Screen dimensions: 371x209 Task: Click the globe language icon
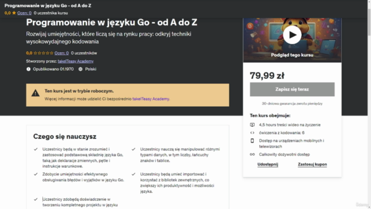point(81,69)
